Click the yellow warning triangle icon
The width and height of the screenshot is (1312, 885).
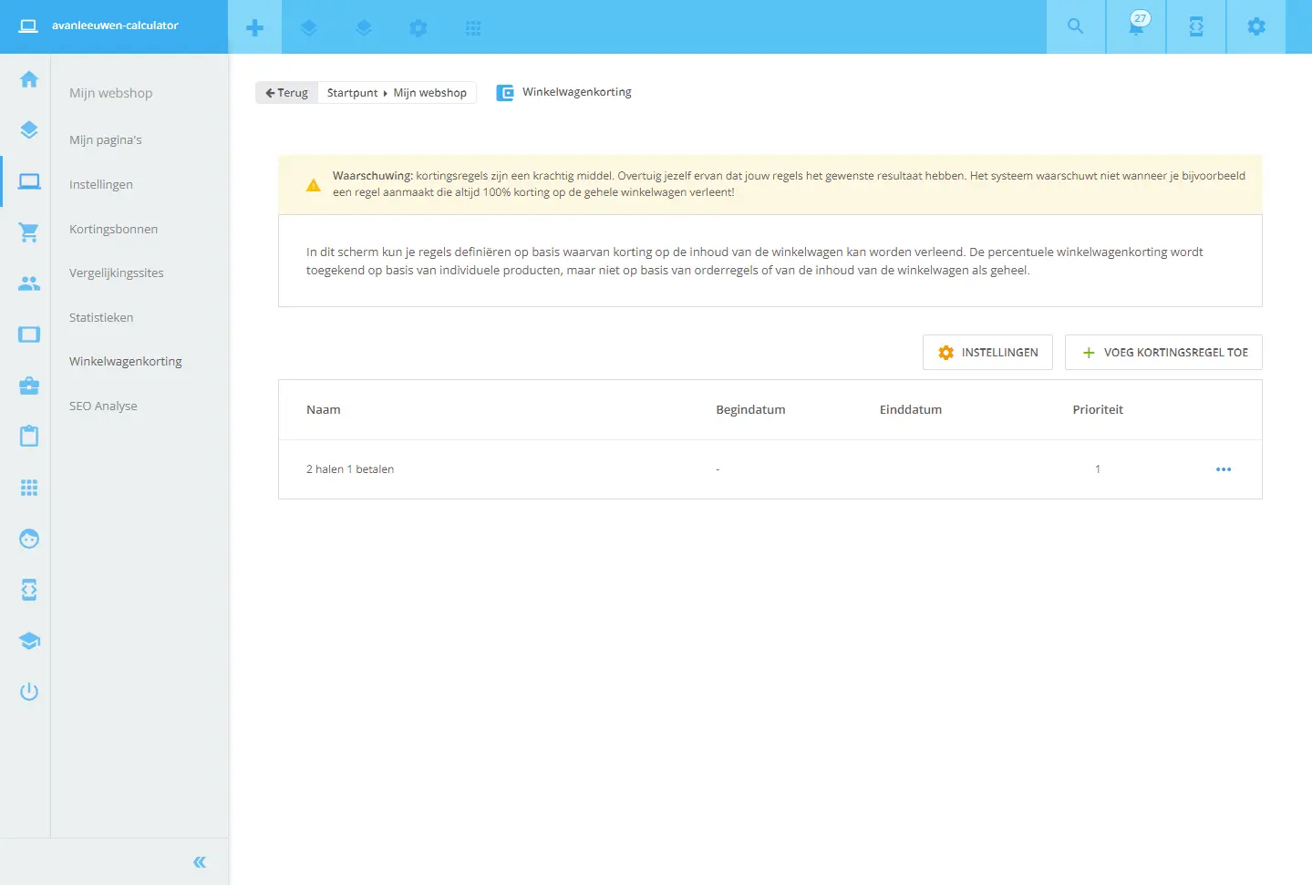pos(314,185)
